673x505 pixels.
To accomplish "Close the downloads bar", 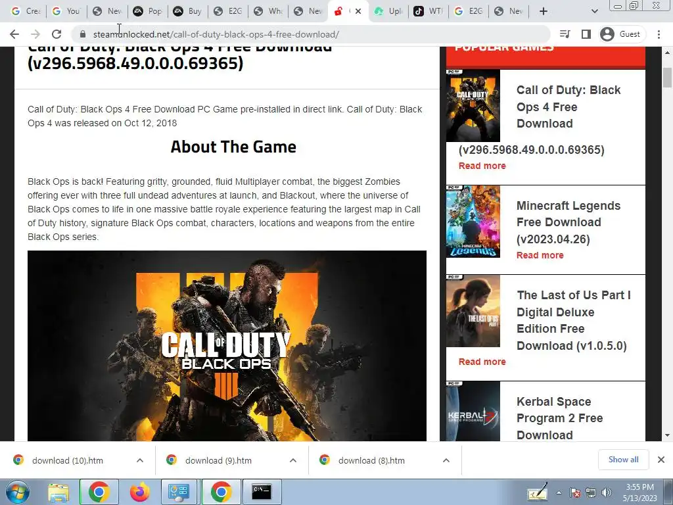I will pos(661,460).
